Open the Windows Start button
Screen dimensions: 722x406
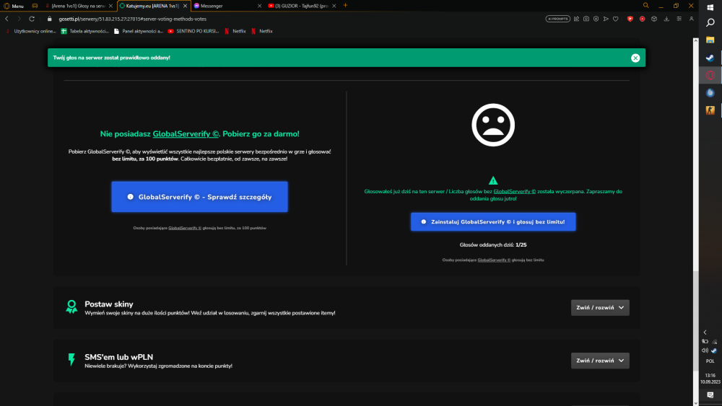pyautogui.click(x=710, y=6)
